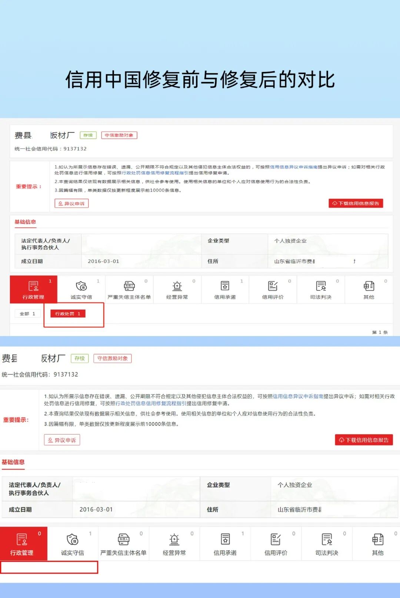Click 异议申诉 button in lower screenshot
400x598 pixels.
pos(62,440)
